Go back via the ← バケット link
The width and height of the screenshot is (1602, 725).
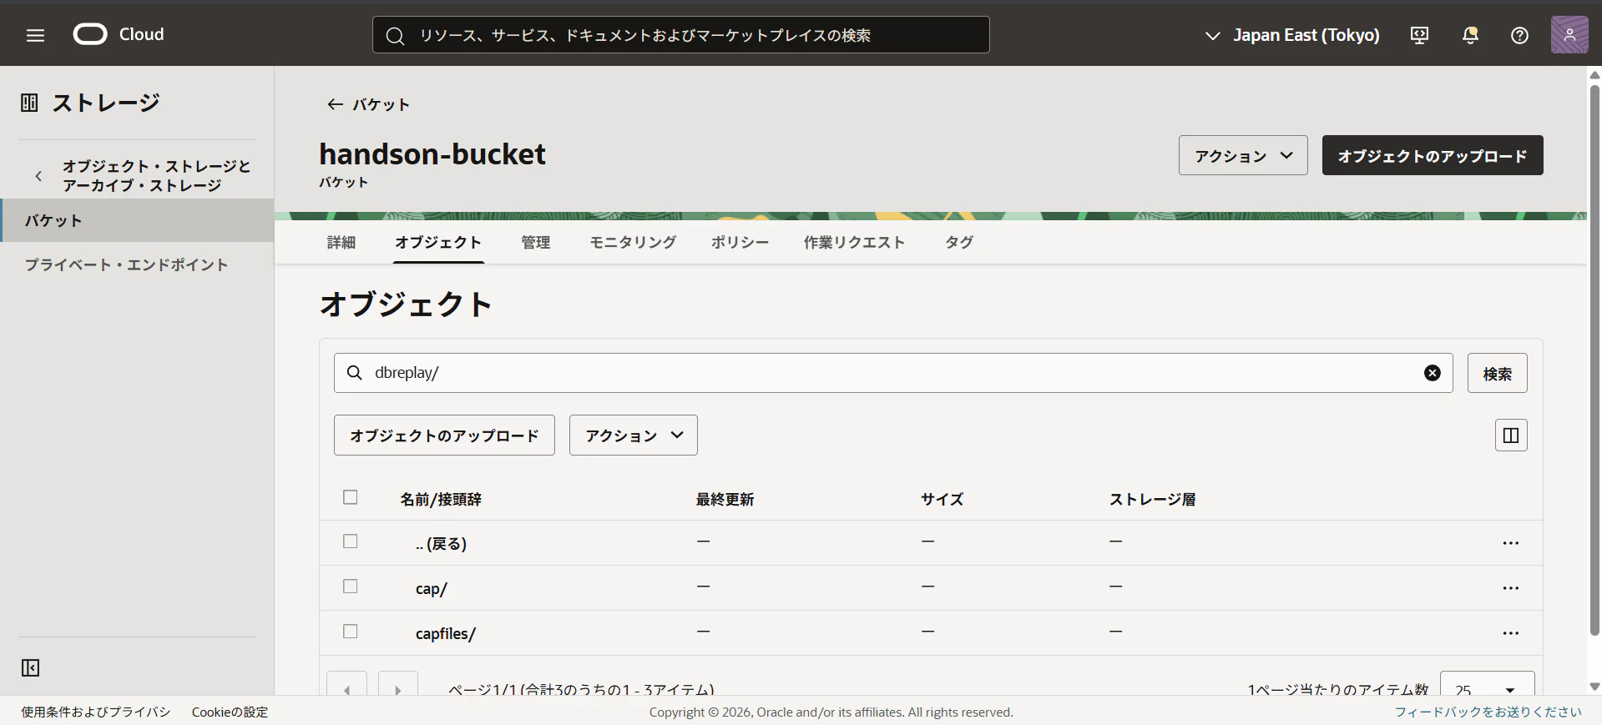click(368, 104)
